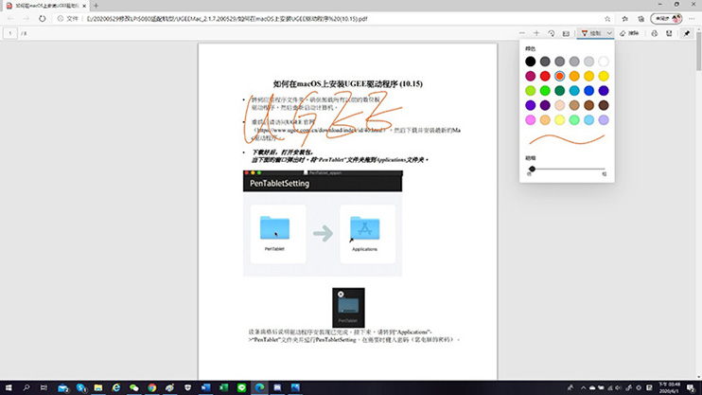Go forward to next page
The height and width of the screenshot is (395, 702).
pyautogui.click(x=26, y=19)
